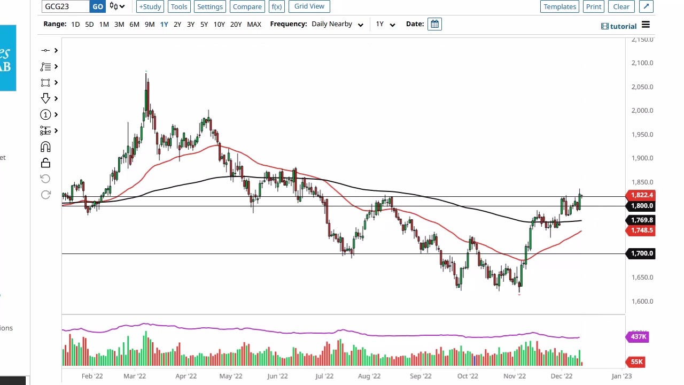684x385 pixels.
Task: Set range to MAX
Action: pyautogui.click(x=254, y=24)
